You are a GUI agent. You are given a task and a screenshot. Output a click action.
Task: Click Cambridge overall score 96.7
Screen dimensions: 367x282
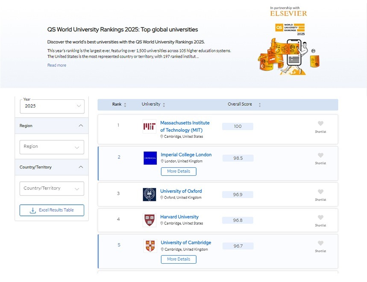point(238,246)
